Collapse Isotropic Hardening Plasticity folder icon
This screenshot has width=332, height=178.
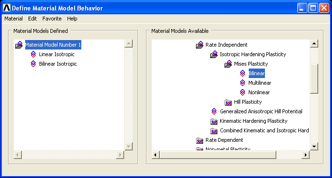click(214, 54)
